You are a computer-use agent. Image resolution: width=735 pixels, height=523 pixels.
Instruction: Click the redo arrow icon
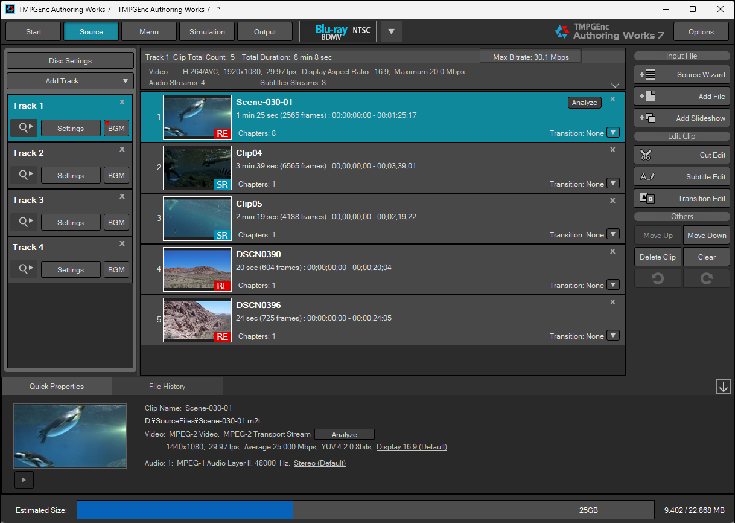tap(707, 278)
